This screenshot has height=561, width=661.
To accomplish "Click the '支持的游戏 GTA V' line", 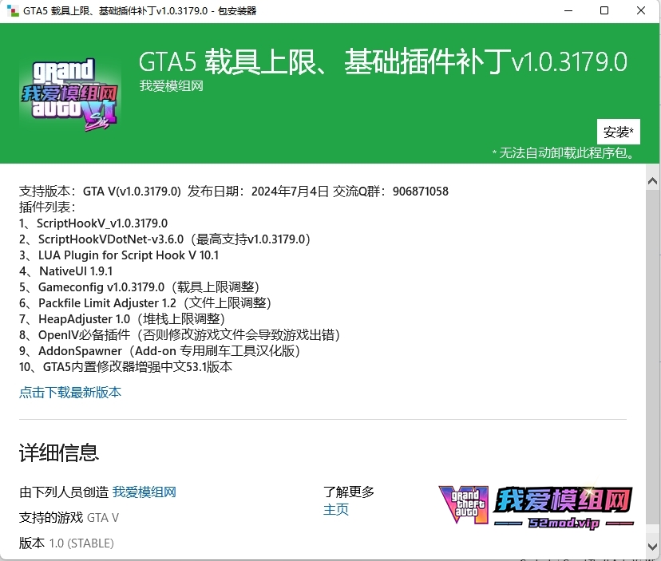I will [x=69, y=518].
